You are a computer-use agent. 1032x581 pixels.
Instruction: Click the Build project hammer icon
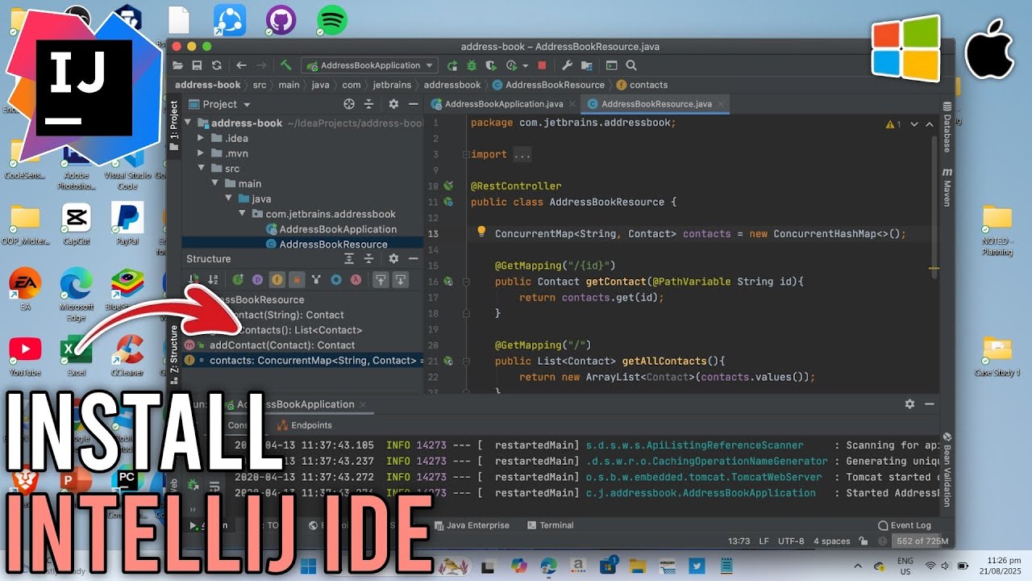[x=285, y=65]
